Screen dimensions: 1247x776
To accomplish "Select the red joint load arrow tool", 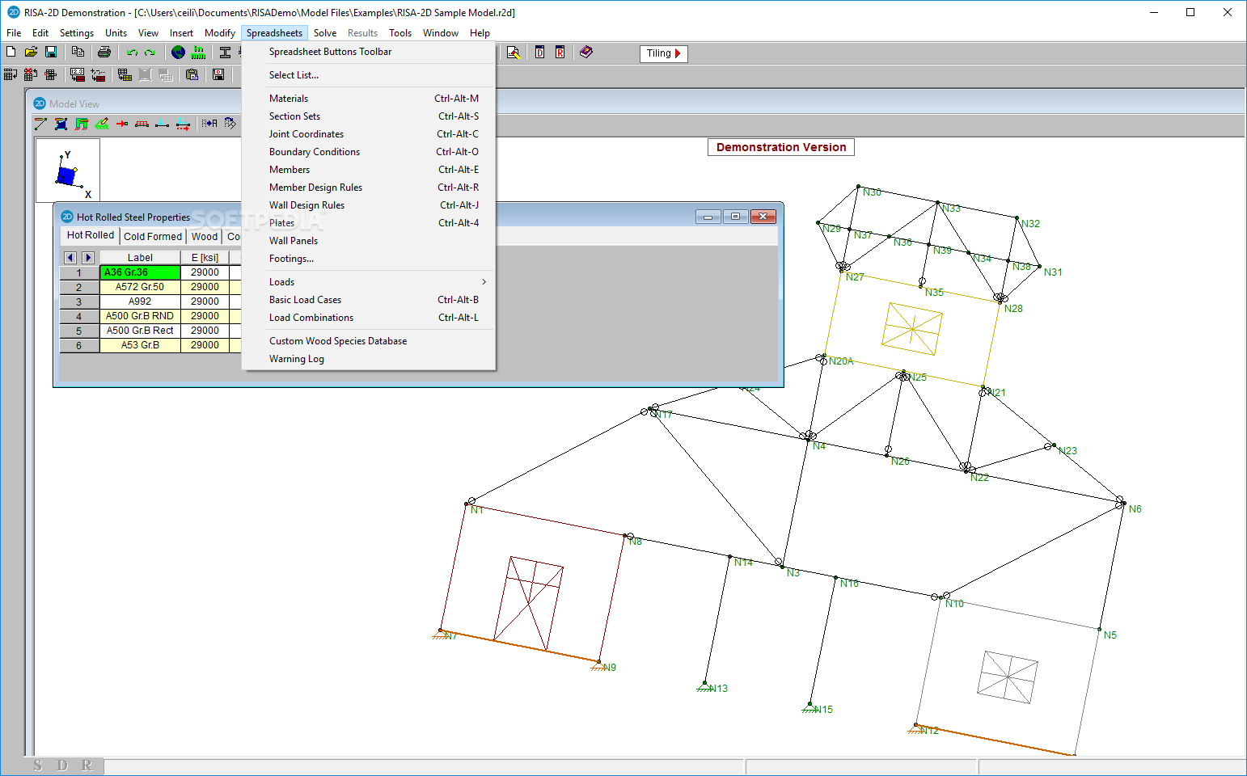I will (122, 124).
